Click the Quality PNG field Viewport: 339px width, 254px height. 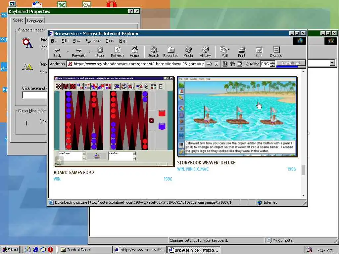tap(265, 64)
